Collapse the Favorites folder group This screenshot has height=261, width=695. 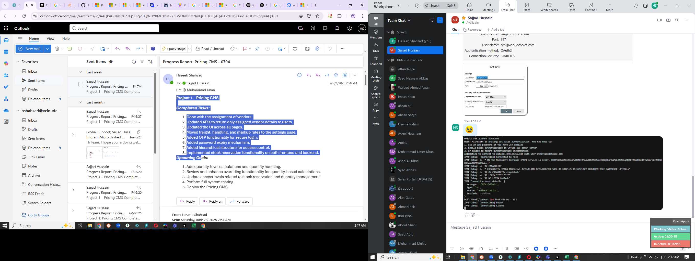click(x=18, y=62)
